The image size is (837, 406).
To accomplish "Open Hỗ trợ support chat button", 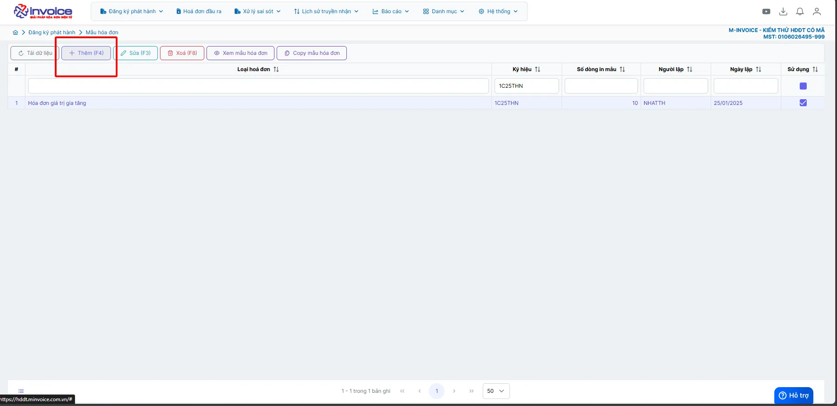I will [x=794, y=395].
